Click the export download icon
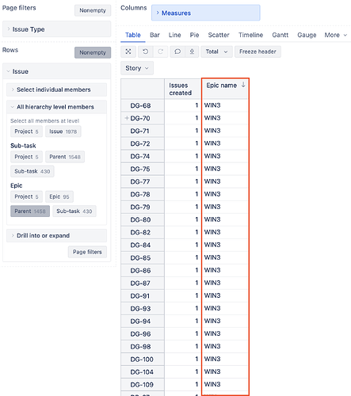The image size is (351, 396). click(192, 51)
